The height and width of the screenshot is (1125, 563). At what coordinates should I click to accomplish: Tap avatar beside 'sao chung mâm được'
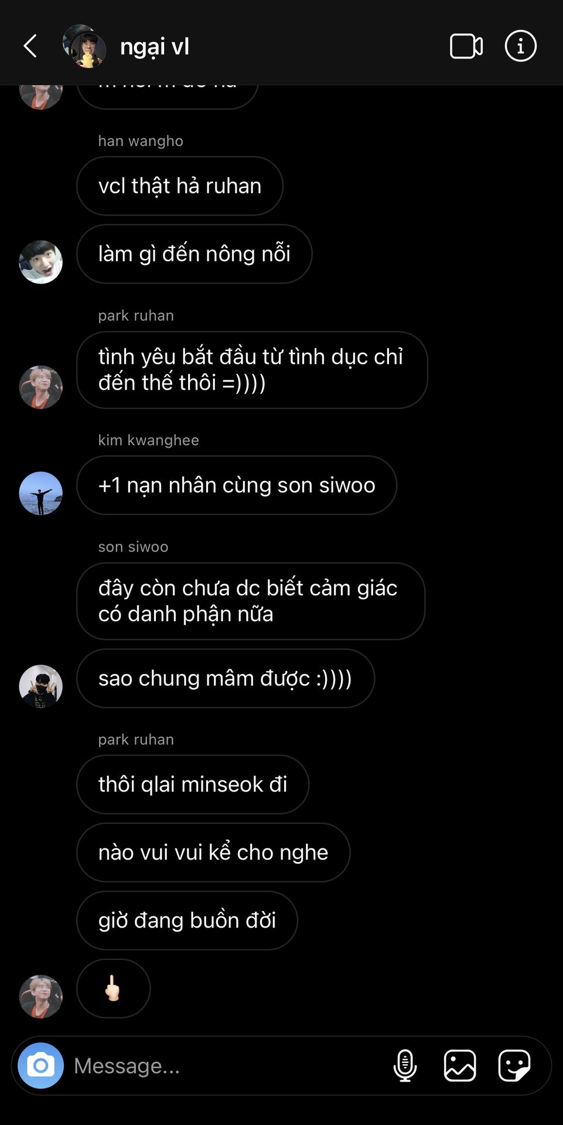point(41,686)
